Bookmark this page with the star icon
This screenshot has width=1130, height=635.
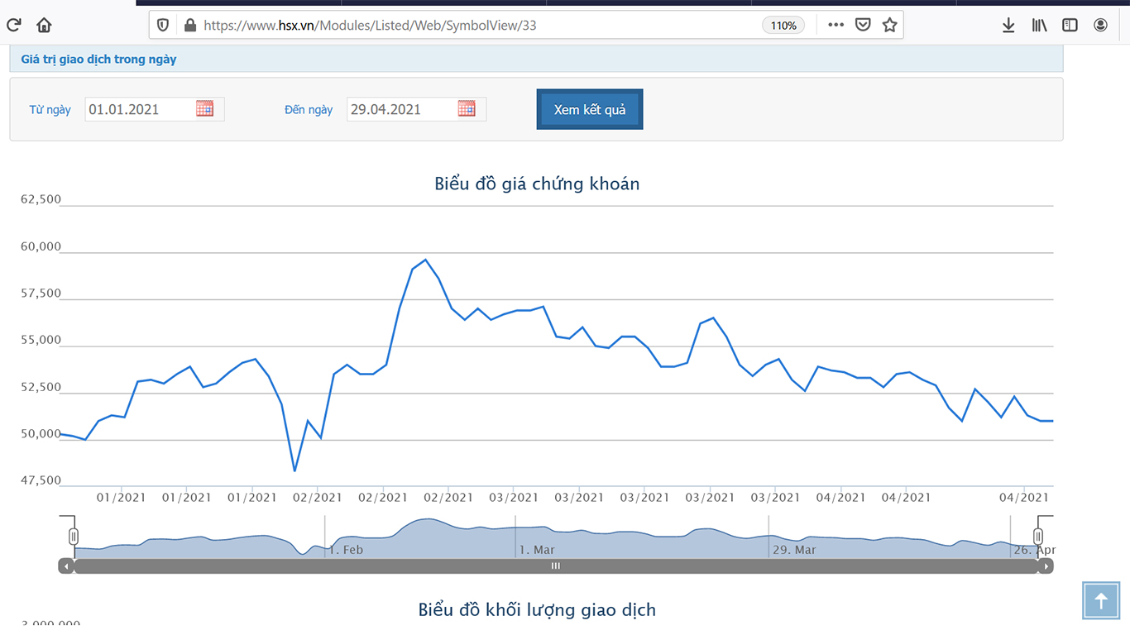890,25
